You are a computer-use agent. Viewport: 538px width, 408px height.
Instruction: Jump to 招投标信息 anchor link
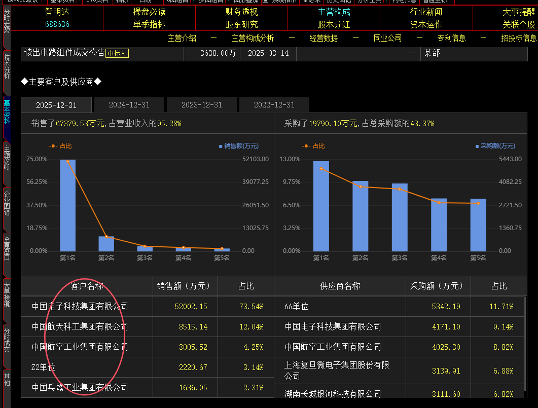coord(519,39)
